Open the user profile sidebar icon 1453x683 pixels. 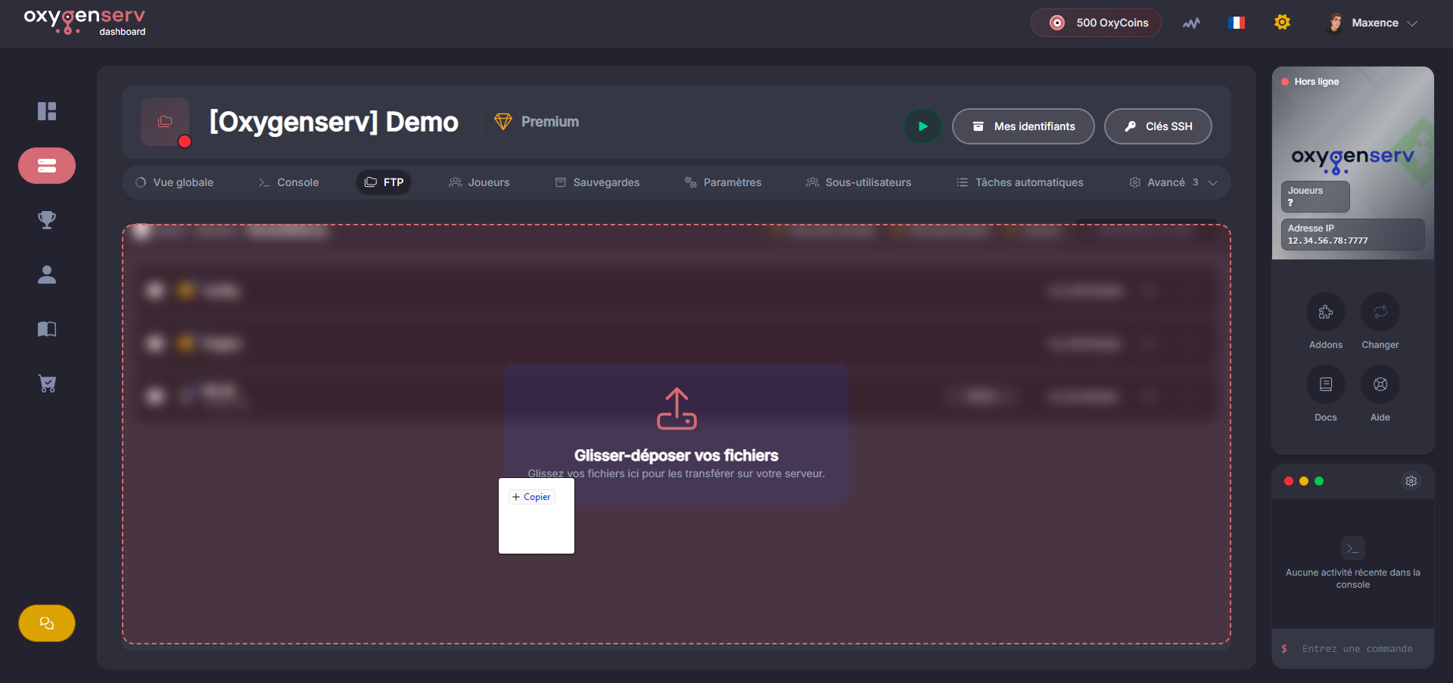[x=47, y=275]
